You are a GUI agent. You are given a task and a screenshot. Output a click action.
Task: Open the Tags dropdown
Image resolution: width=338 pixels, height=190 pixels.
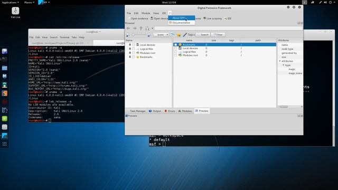click(x=191, y=35)
